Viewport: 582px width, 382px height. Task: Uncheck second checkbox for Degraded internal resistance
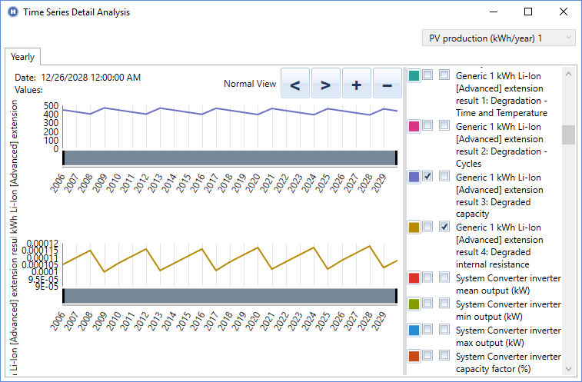[444, 227]
